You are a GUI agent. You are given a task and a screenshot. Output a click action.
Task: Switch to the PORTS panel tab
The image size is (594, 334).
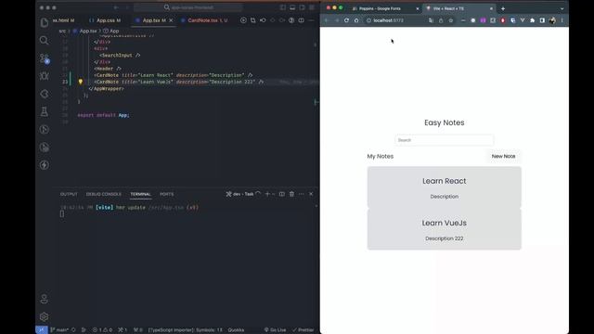167,194
